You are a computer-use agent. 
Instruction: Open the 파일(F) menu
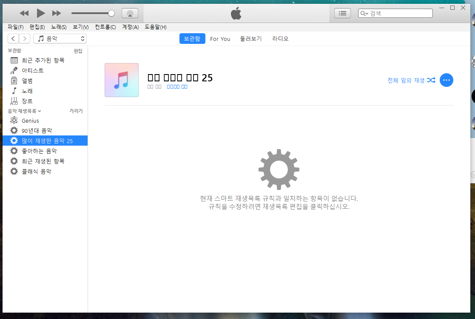[16, 27]
